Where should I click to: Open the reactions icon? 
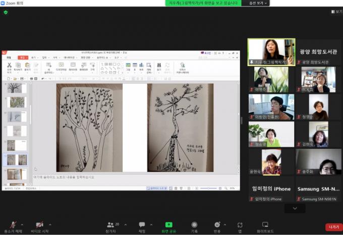217,225
